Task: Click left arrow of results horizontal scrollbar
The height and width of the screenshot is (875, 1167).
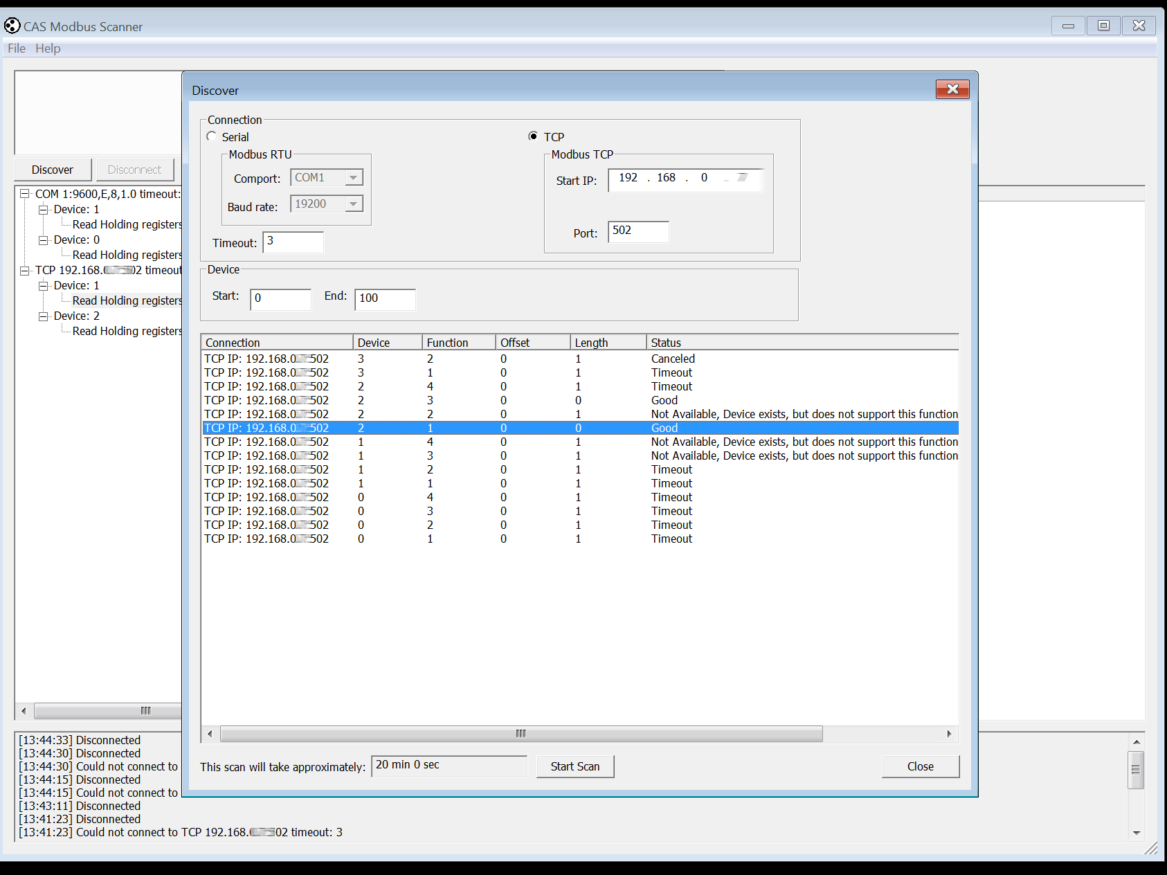Action: pyautogui.click(x=210, y=734)
